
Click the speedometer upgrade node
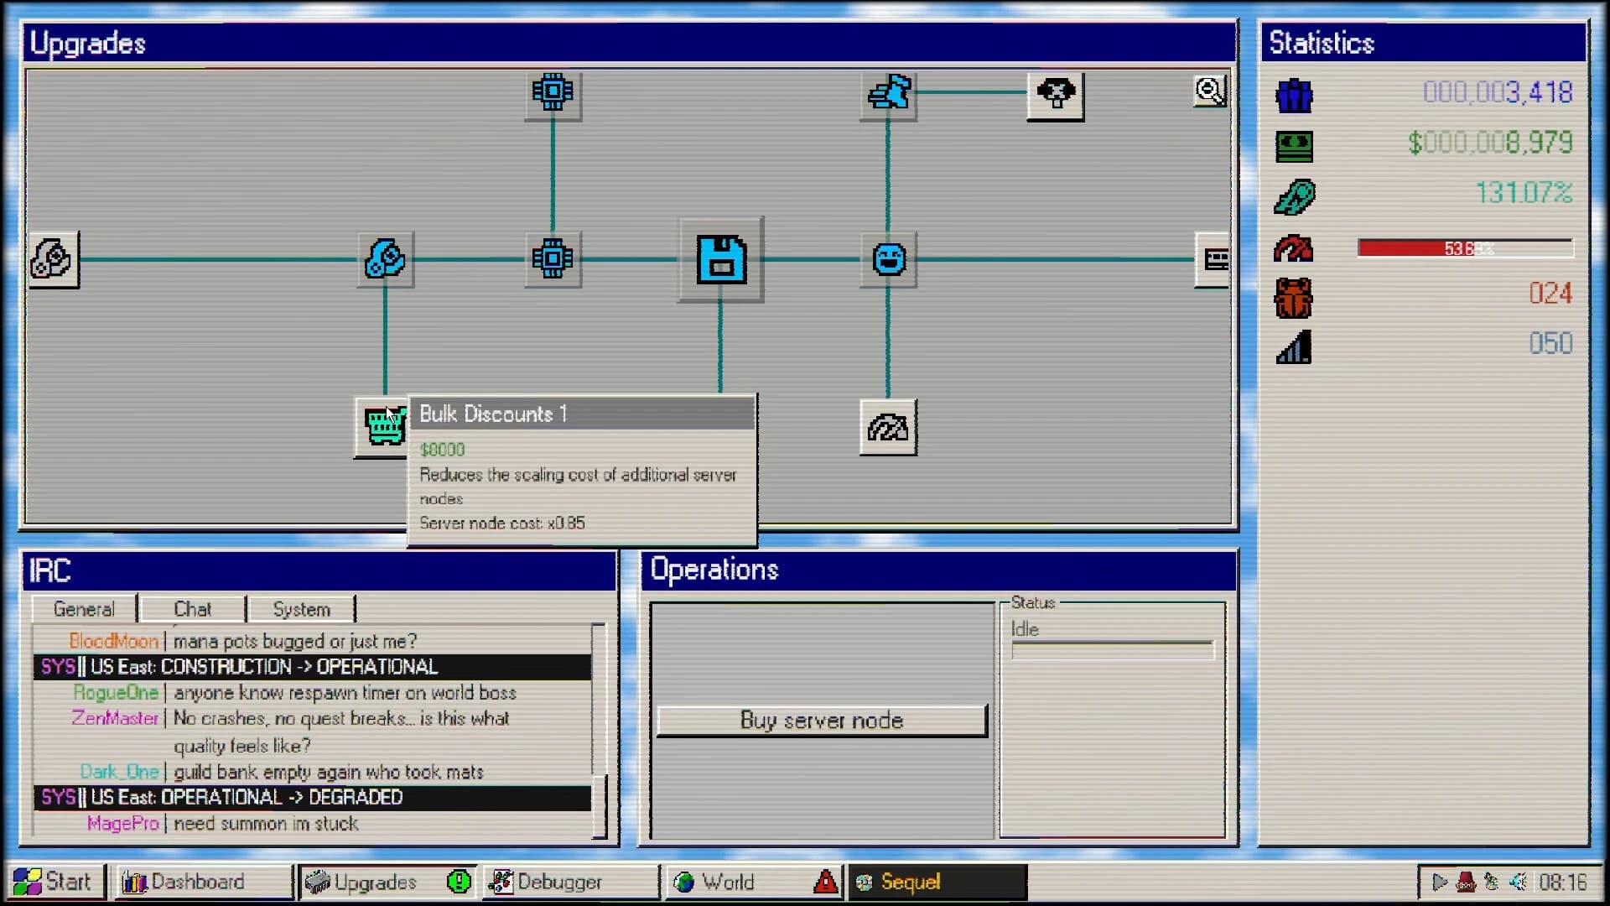click(887, 426)
